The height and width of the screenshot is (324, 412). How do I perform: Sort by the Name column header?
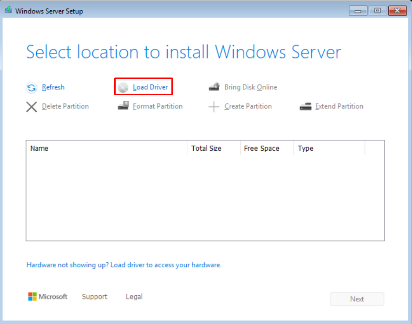coord(106,149)
